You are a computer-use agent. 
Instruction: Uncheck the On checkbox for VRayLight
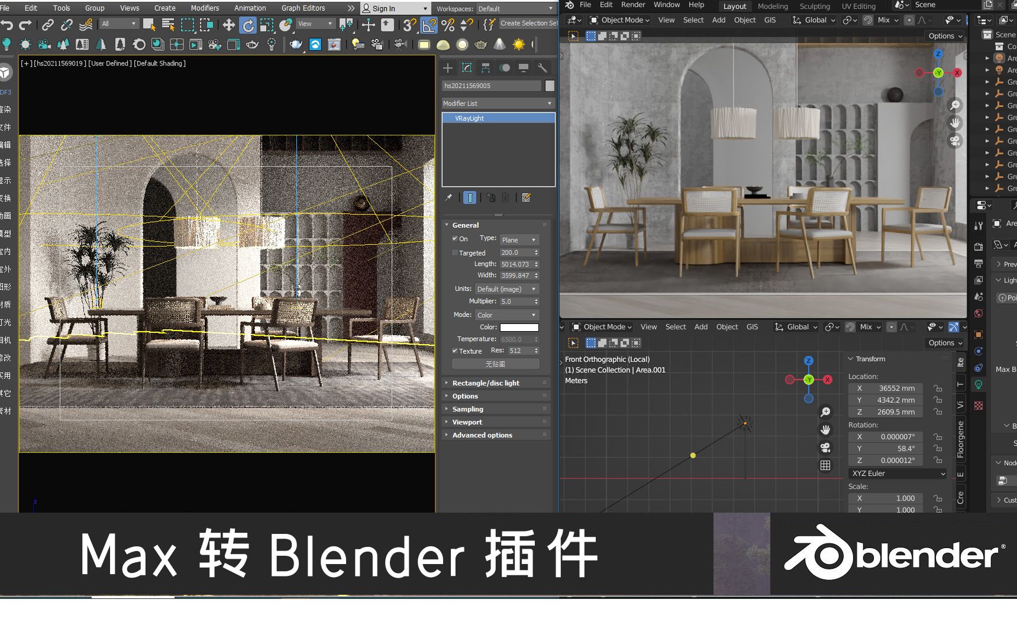tap(456, 239)
